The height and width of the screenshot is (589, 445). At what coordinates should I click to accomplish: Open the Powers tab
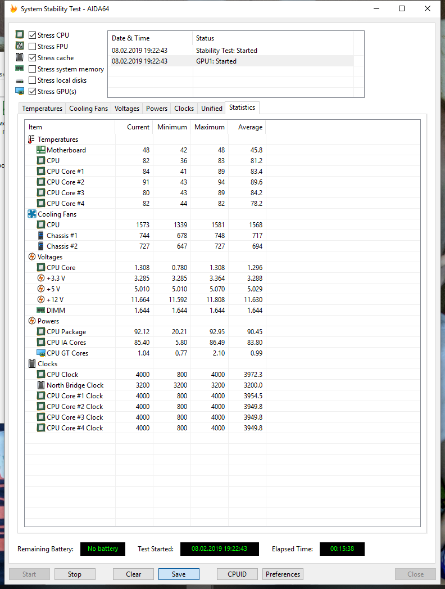tap(156, 108)
